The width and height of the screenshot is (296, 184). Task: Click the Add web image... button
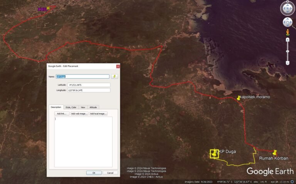coord(79,113)
